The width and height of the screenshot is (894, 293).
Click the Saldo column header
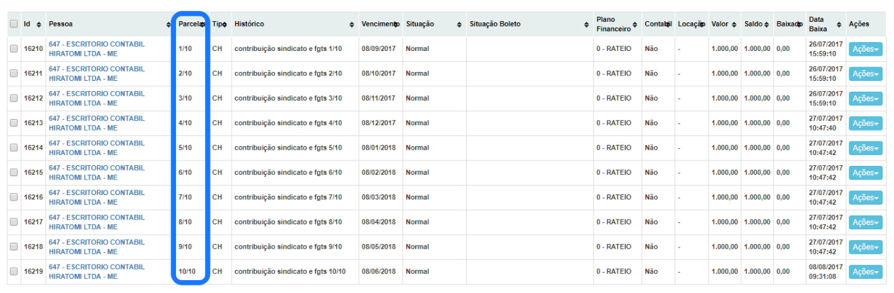point(753,24)
